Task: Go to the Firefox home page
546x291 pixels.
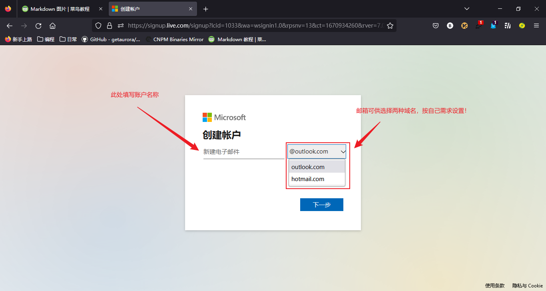Action: point(52,26)
